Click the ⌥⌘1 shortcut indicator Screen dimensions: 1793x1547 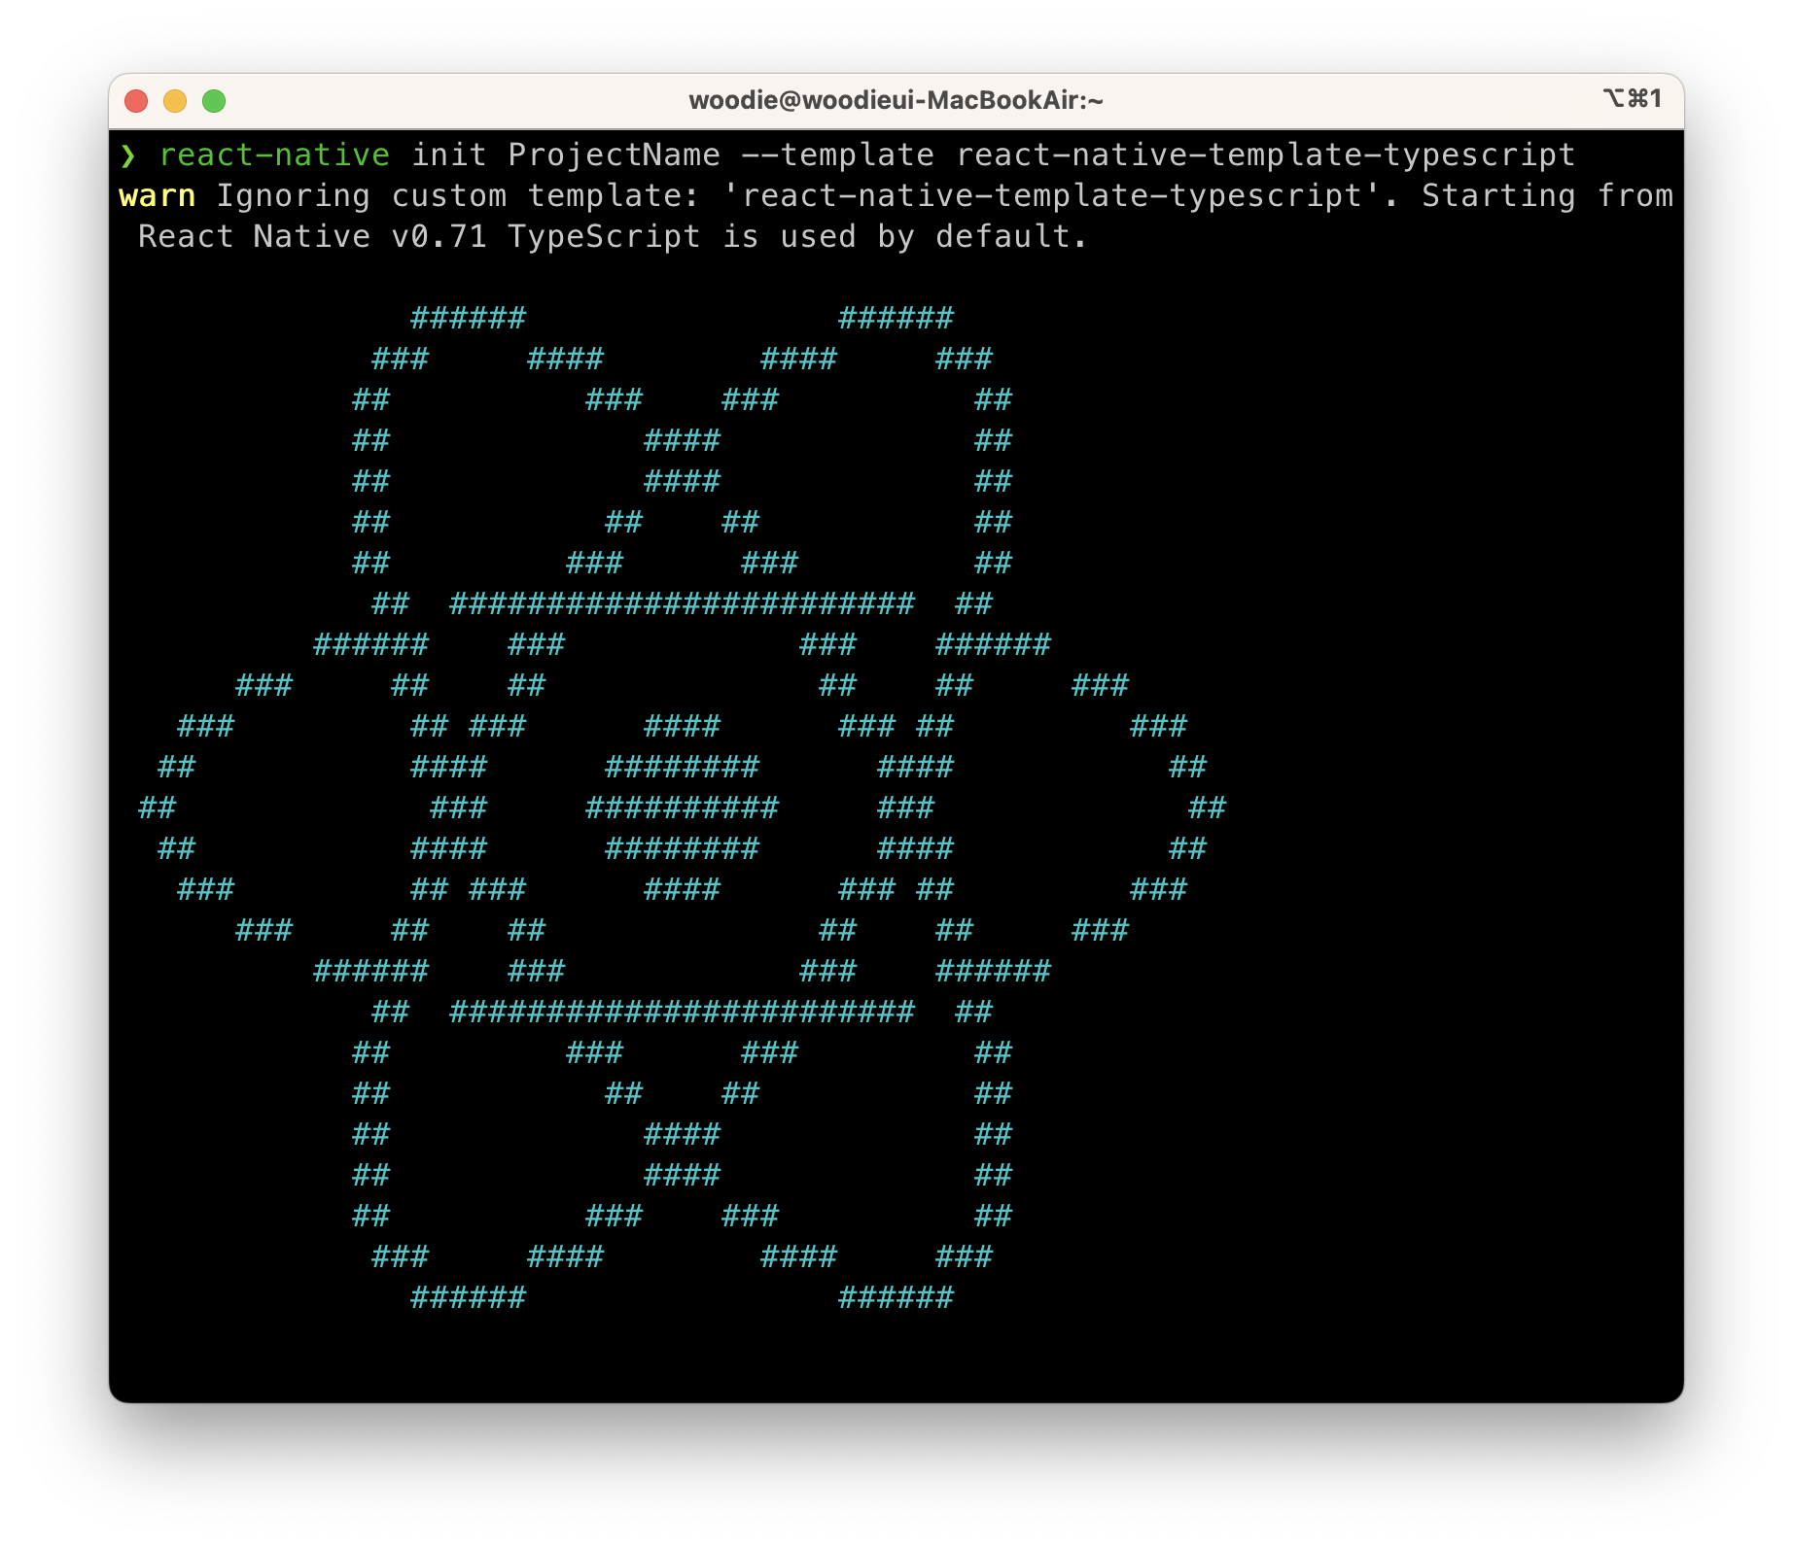point(1633,98)
